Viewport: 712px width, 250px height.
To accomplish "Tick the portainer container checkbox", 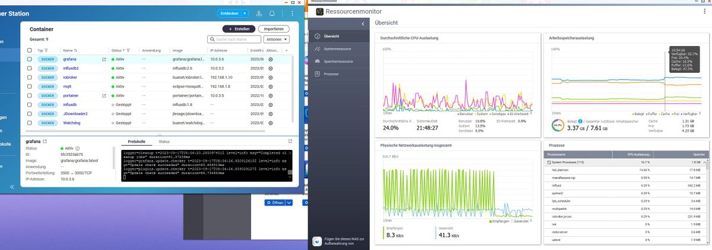I will pos(29,95).
